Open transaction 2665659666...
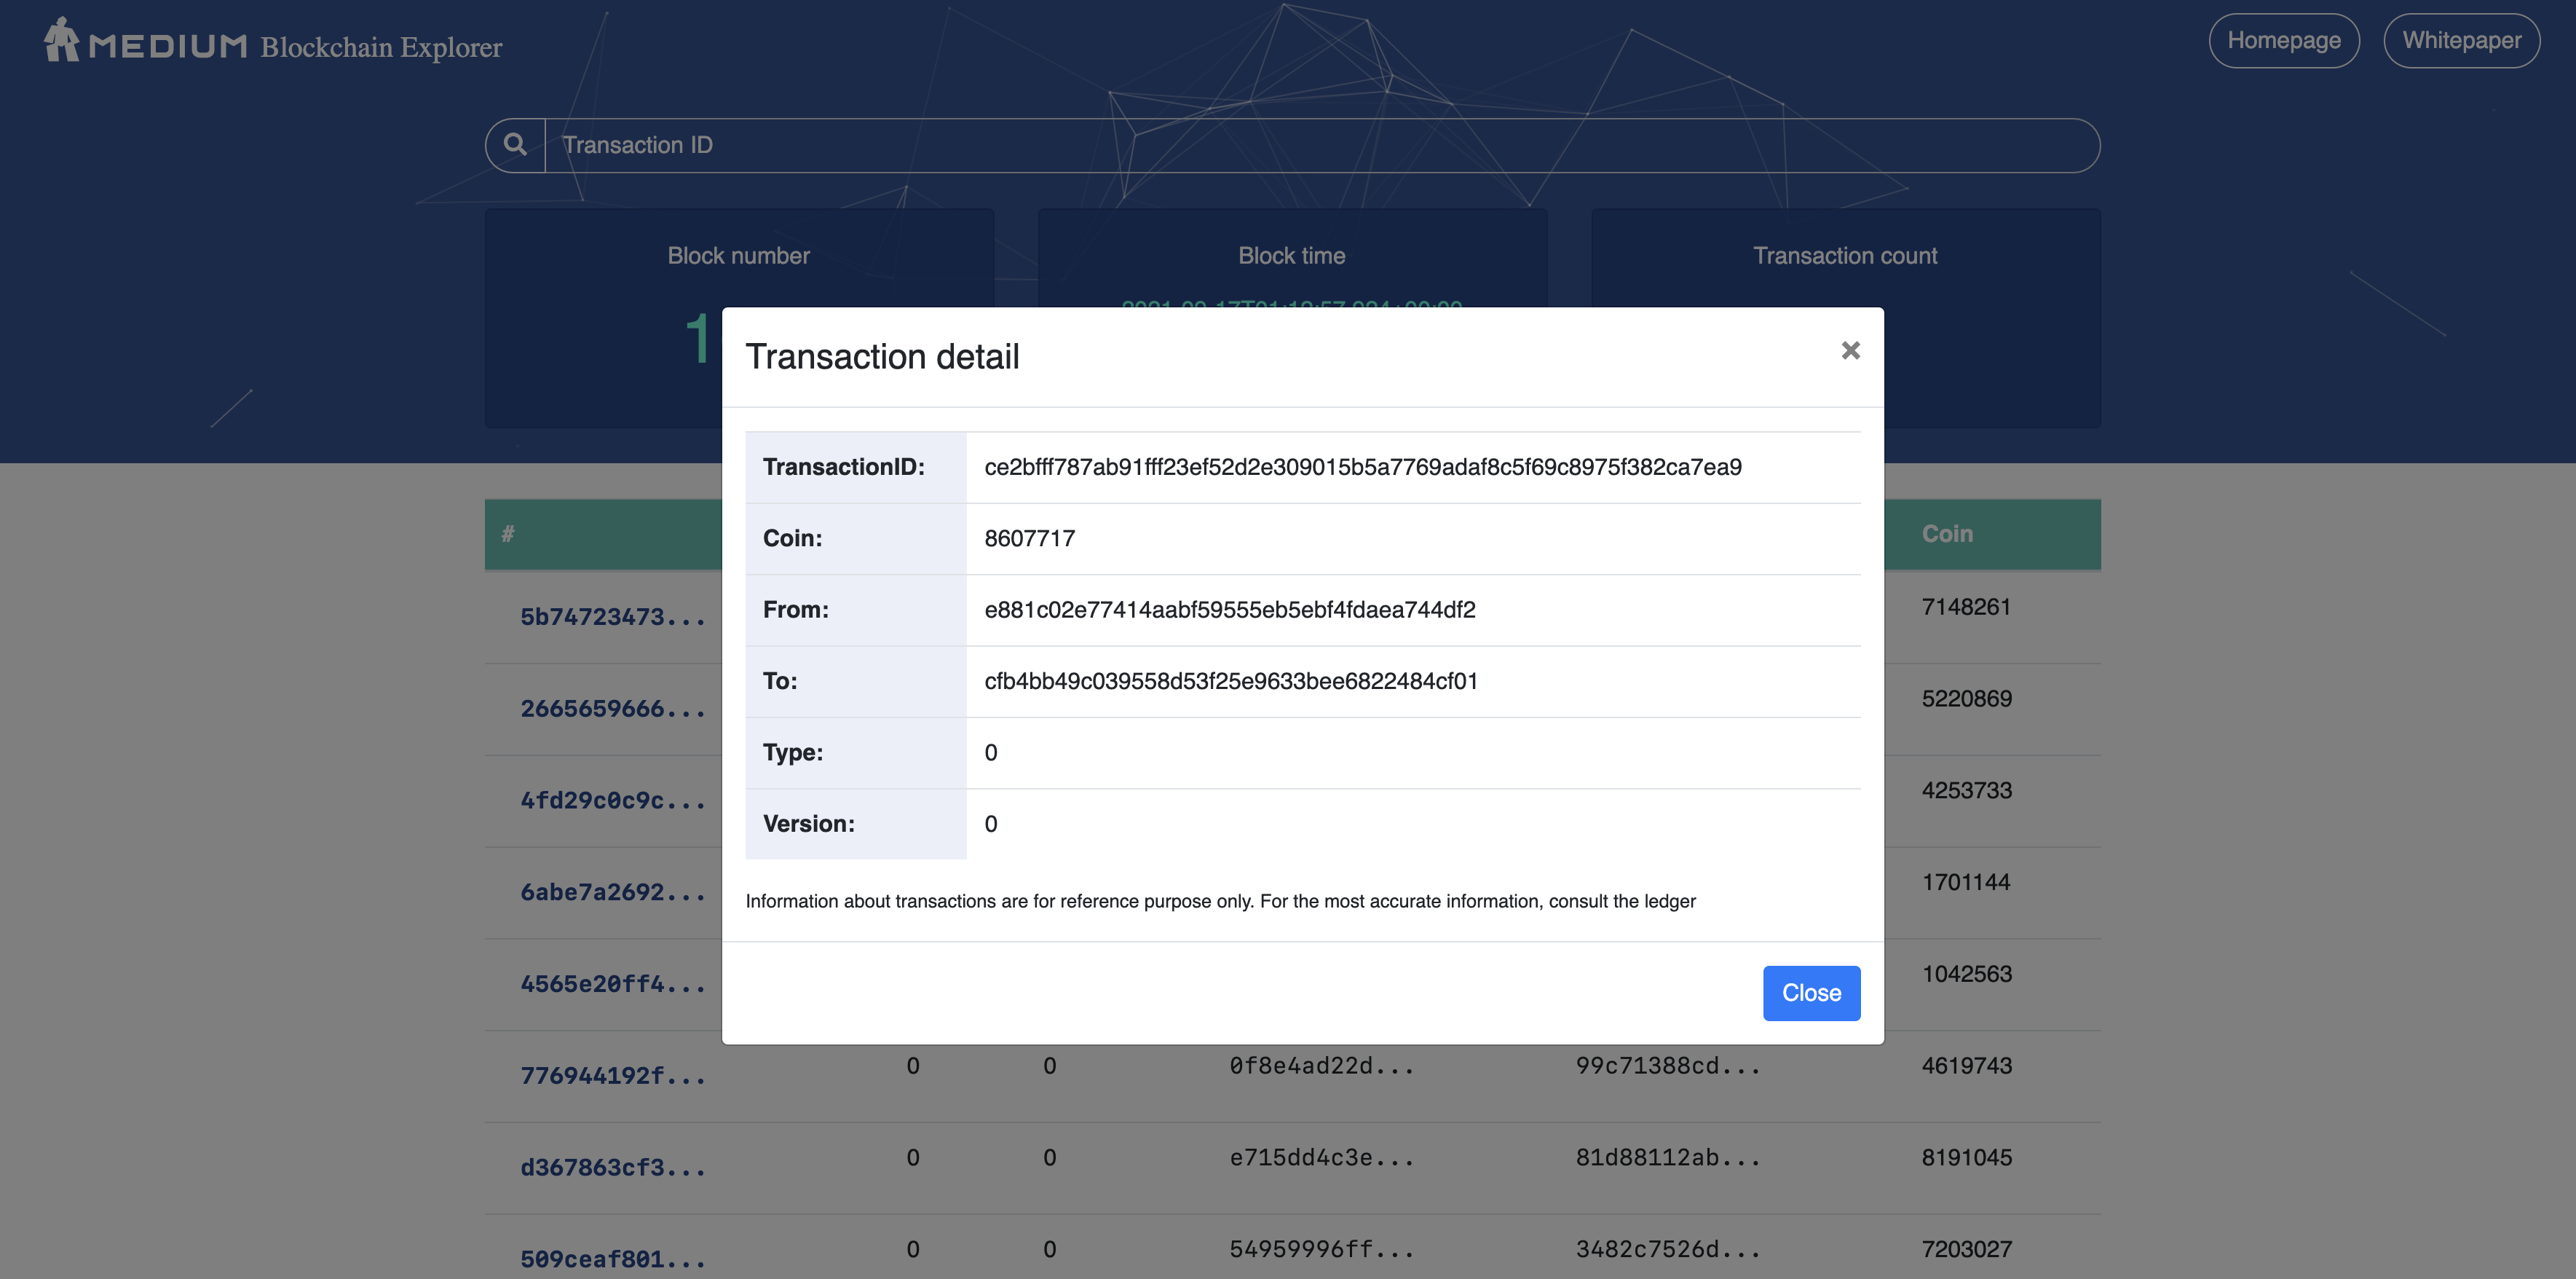Viewport: 2576px width, 1279px height. pyautogui.click(x=612, y=709)
